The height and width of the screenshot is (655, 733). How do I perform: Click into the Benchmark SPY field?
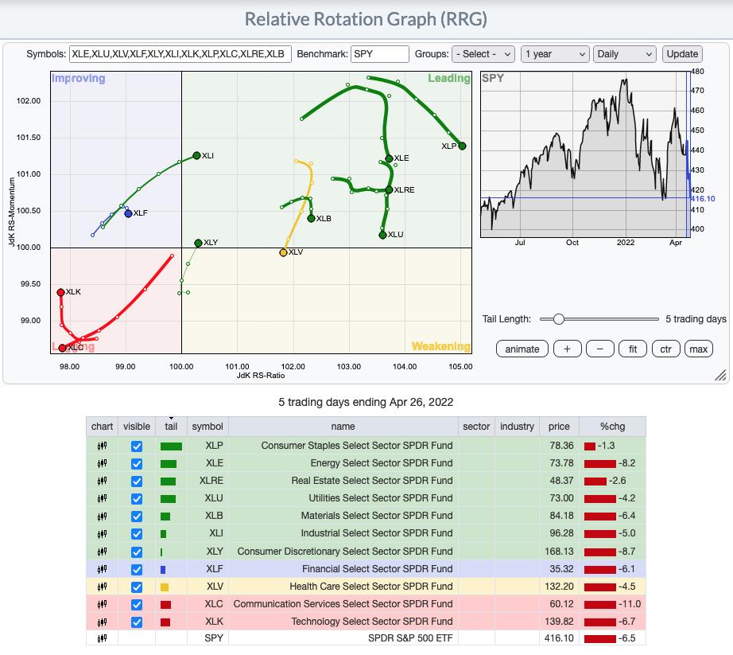click(x=379, y=54)
